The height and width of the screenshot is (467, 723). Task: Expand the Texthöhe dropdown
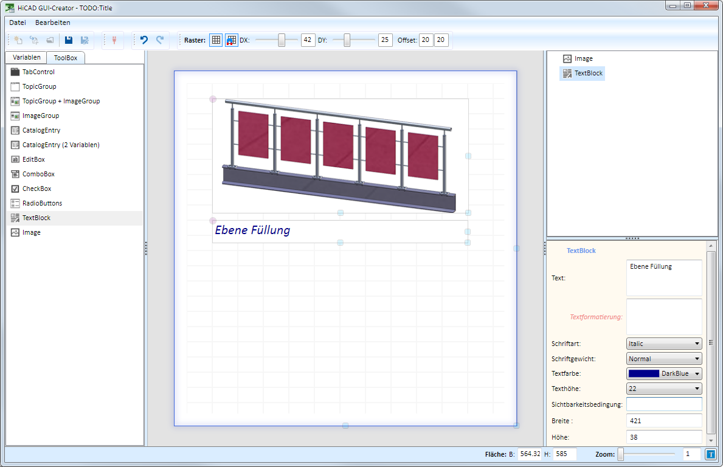pos(663,389)
